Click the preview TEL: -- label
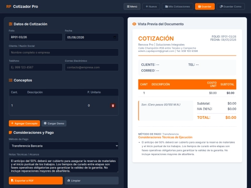Viewport: 251px width, 188px height. tap(193, 65)
